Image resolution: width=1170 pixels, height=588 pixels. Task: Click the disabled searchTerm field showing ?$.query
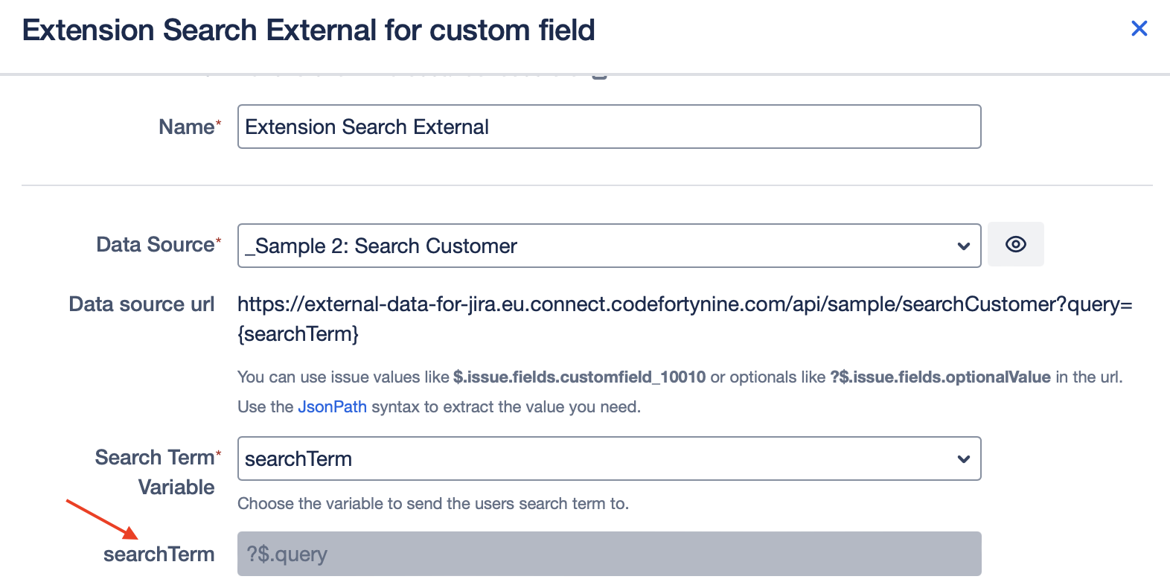pyautogui.click(x=609, y=554)
